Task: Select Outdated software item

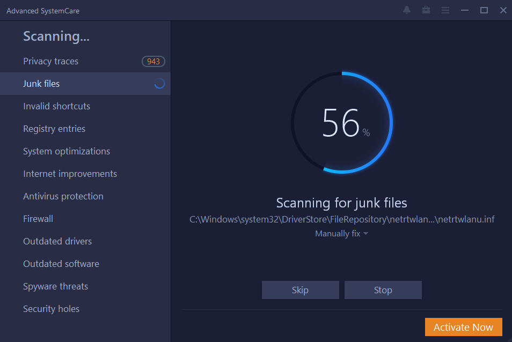Action: 85,264
